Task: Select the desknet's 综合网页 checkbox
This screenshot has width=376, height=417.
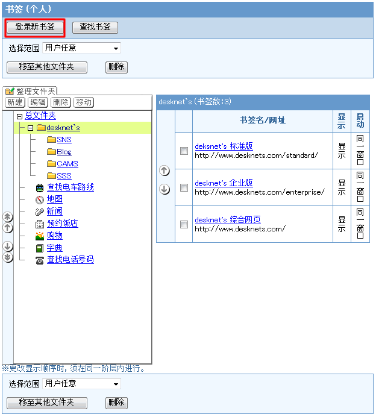Action: tap(184, 224)
